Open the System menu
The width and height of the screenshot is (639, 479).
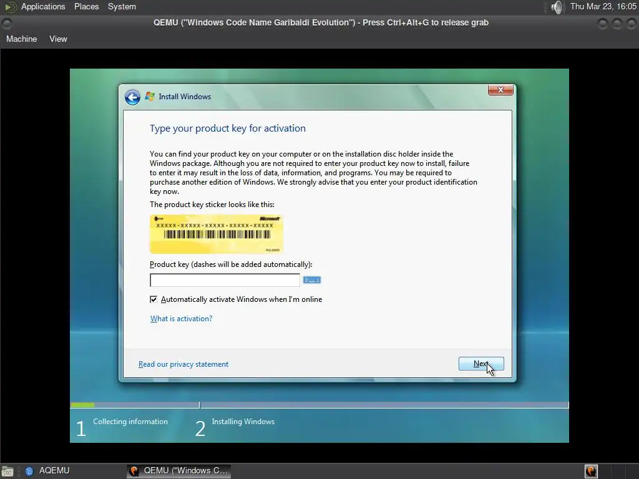tap(122, 6)
